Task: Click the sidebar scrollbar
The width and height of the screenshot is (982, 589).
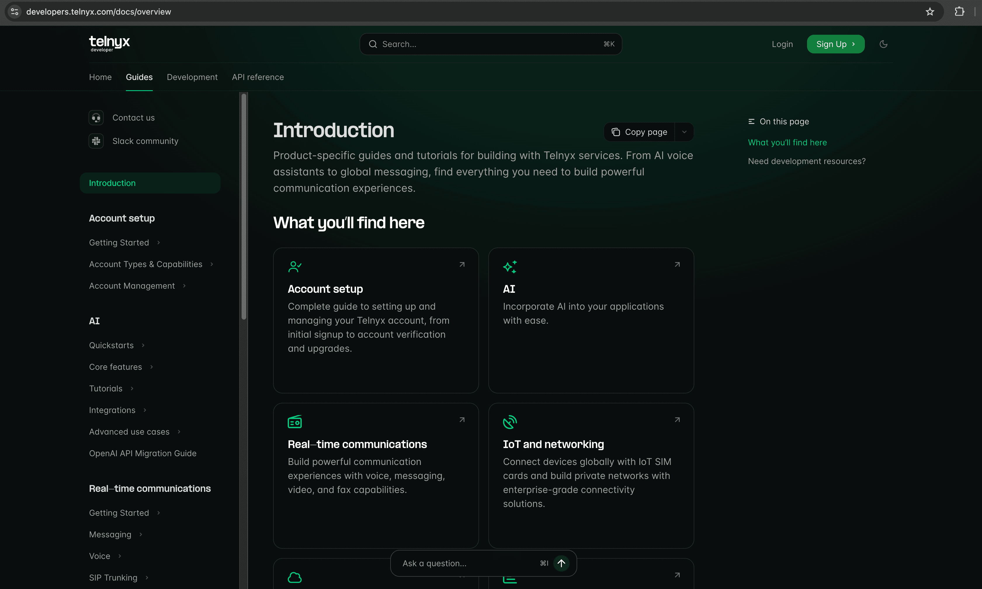Action: (x=244, y=206)
